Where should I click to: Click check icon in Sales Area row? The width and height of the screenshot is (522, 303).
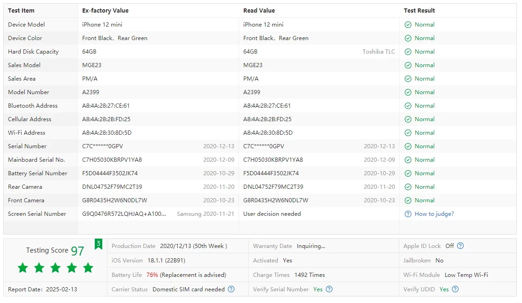point(408,79)
